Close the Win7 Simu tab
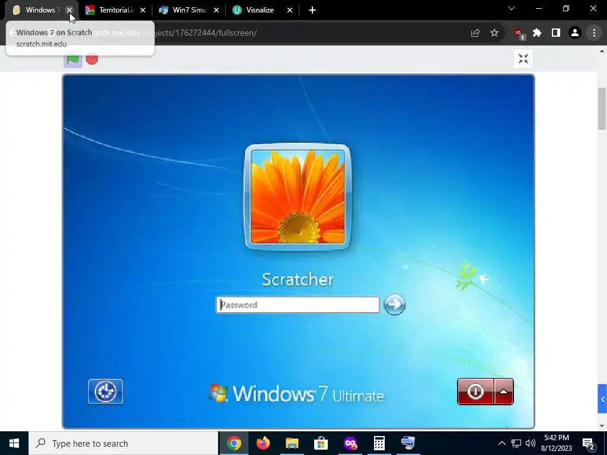607x455 pixels. pos(216,10)
